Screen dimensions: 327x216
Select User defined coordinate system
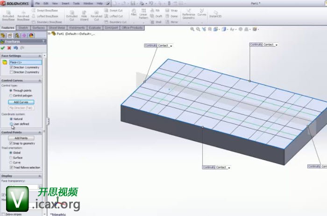point(12,124)
